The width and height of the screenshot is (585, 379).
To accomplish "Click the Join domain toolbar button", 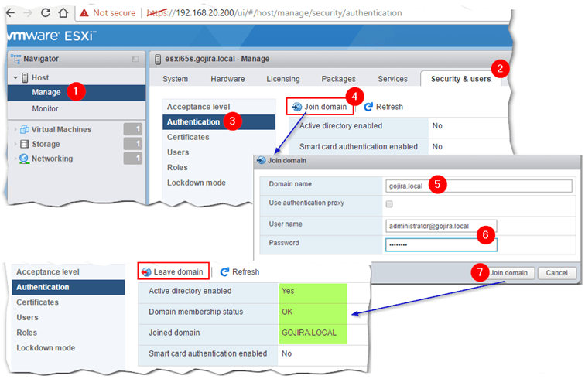I will click(x=320, y=107).
